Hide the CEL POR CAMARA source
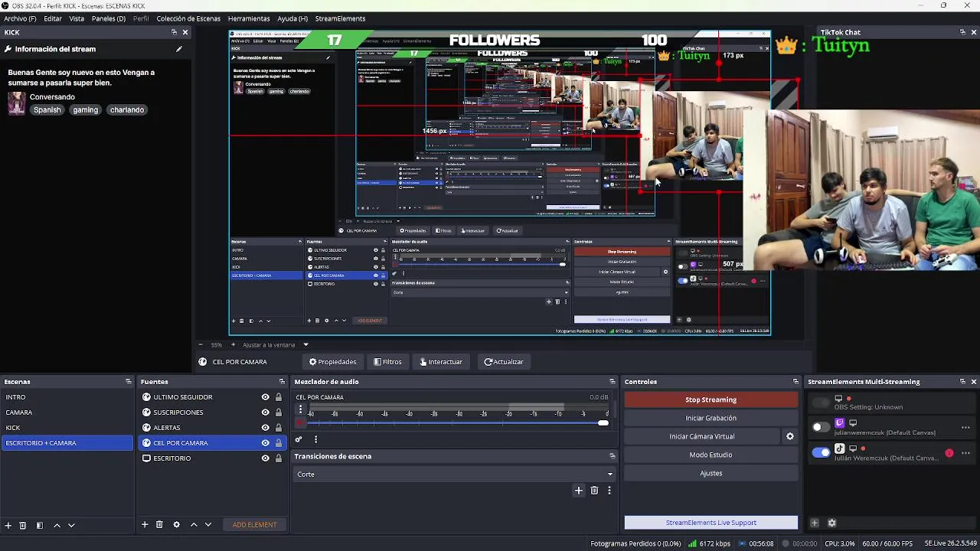Viewport: 980px width, 551px height. tap(266, 443)
